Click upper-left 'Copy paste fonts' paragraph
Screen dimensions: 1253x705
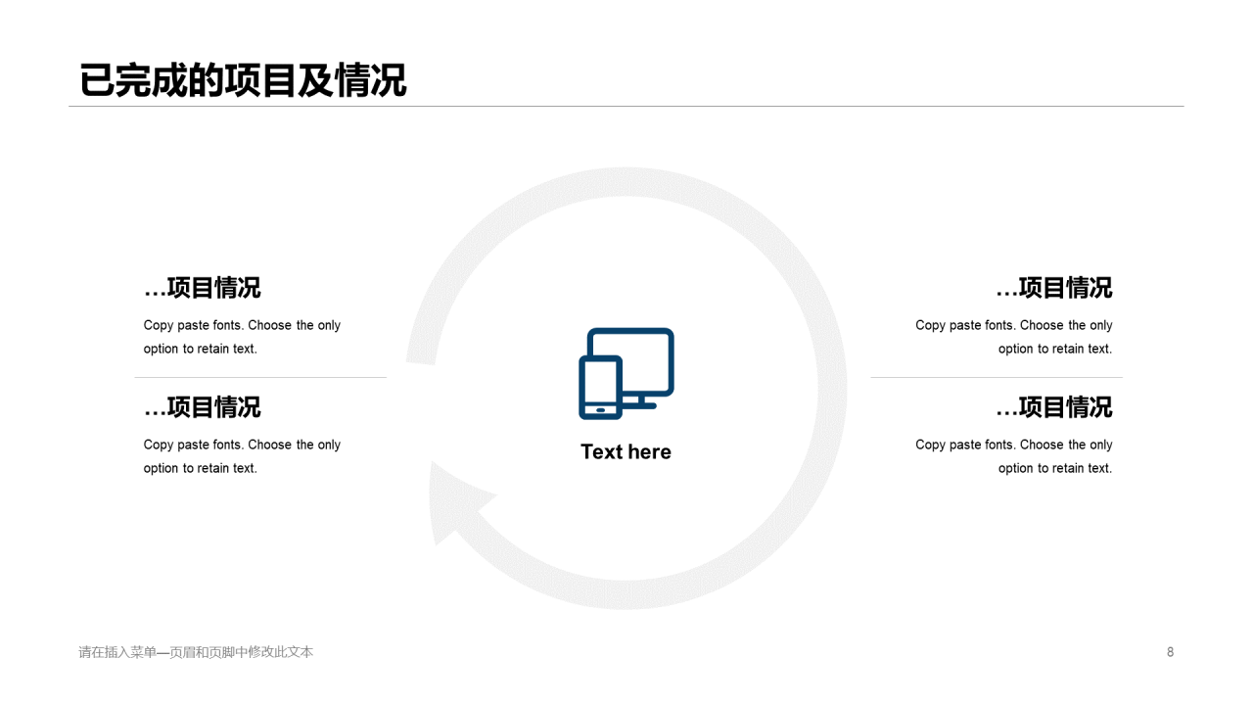coord(242,337)
